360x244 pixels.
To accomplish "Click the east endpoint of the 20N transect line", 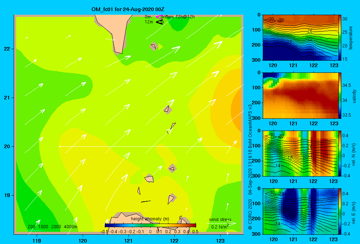I will click(x=230, y=146).
